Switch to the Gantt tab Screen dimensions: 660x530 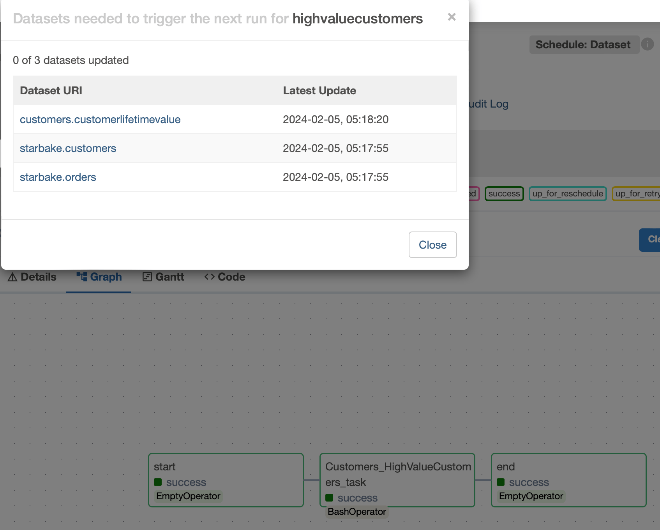pos(164,277)
